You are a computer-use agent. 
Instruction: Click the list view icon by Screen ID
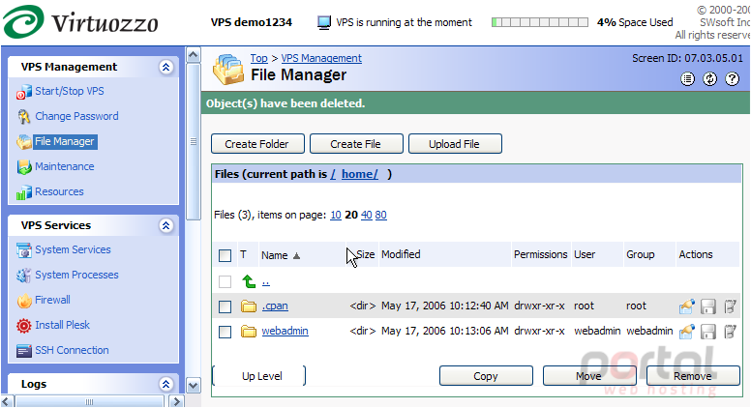(688, 79)
